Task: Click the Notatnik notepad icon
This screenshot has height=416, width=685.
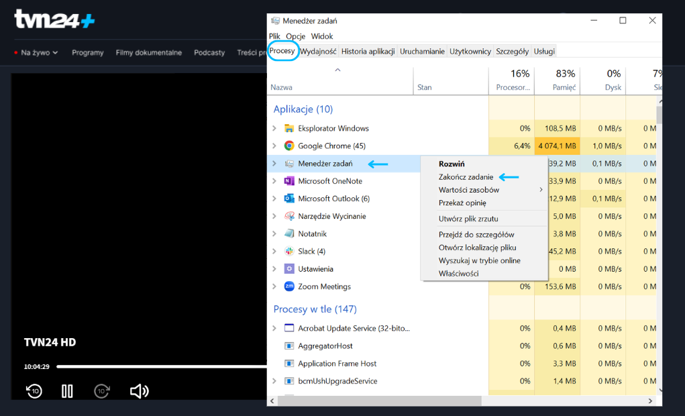Action: coord(289,233)
